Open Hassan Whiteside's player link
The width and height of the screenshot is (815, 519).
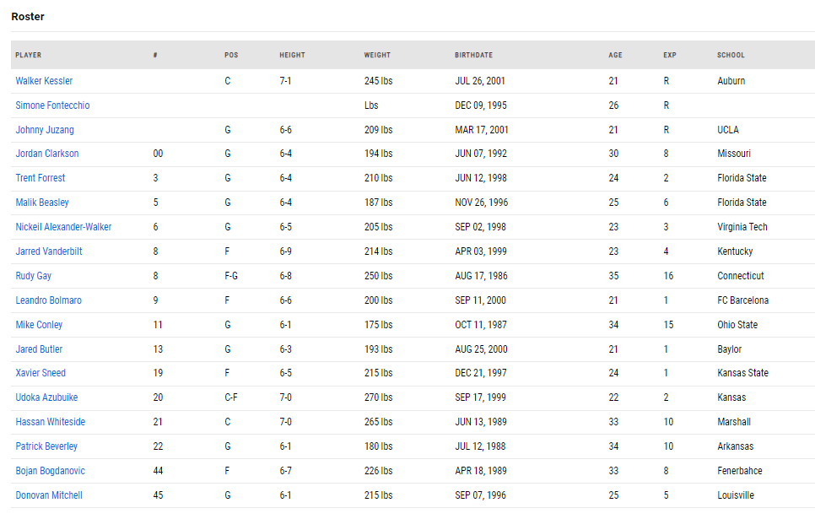tap(51, 422)
